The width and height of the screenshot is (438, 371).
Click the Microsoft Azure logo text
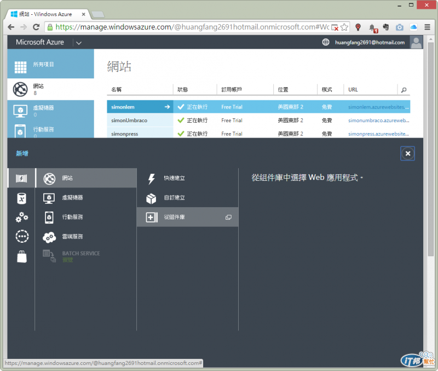point(39,42)
